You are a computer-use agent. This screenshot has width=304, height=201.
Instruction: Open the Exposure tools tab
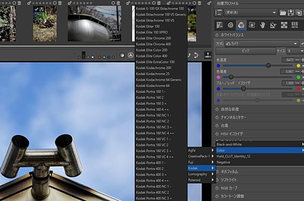[219, 25]
